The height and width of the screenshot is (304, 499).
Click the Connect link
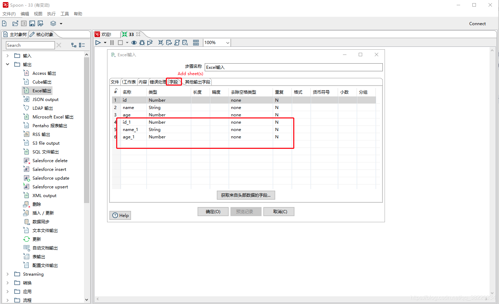pyautogui.click(x=477, y=24)
